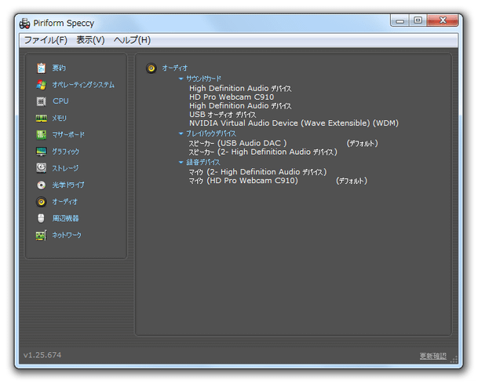Go to 周辺機器 section label
The width and height of the screenshot is (478, 385).
tap(66, 218)
